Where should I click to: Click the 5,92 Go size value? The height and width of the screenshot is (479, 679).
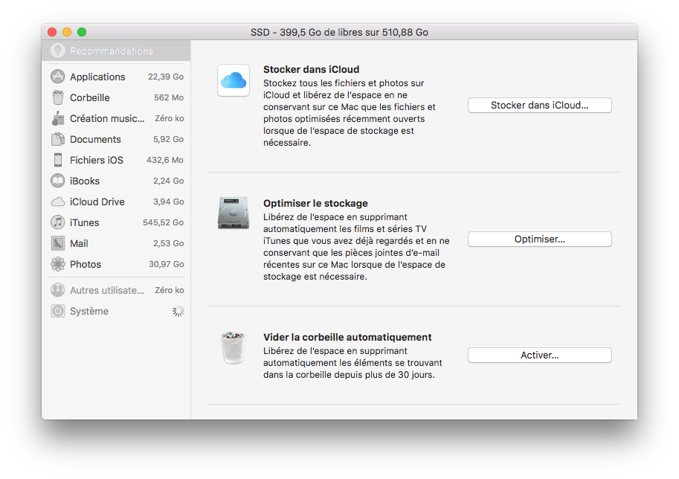tap(169, 139)
